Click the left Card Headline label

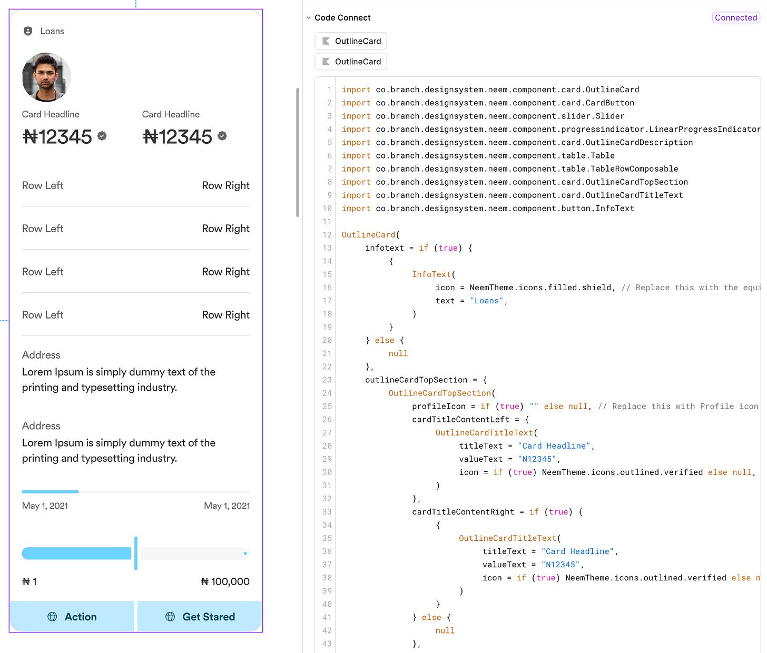click(x=51, y=114)
